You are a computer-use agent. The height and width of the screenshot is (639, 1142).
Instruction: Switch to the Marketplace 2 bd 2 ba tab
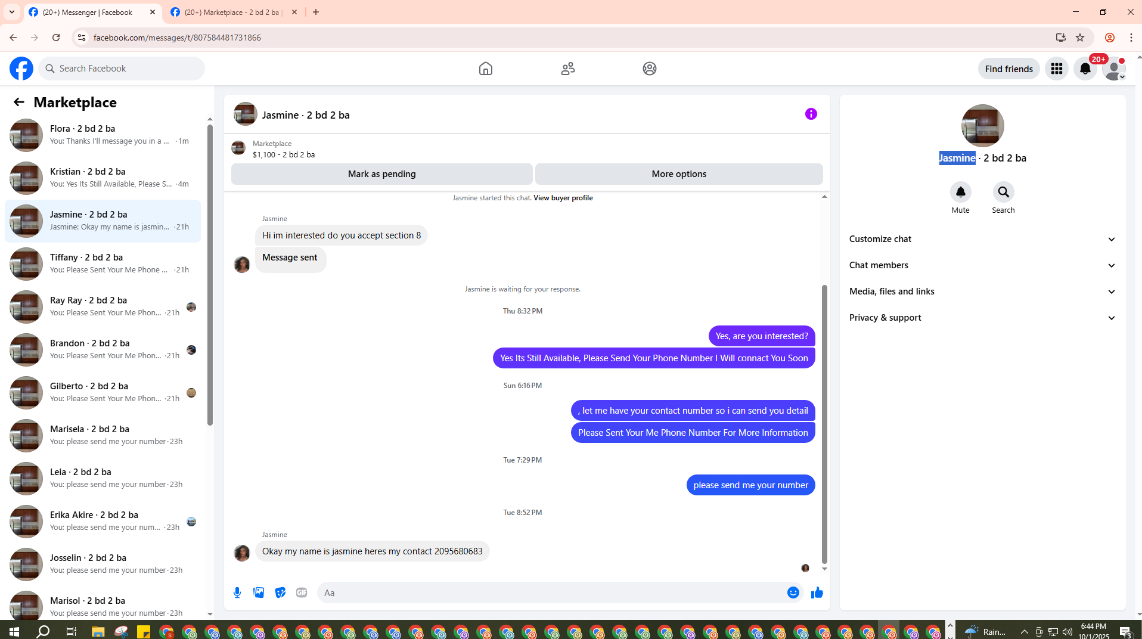click(234, 12)
